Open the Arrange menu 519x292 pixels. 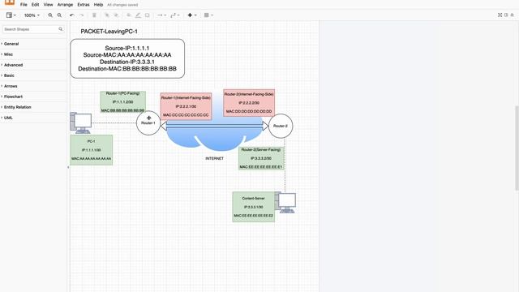(x=65, y=5)
